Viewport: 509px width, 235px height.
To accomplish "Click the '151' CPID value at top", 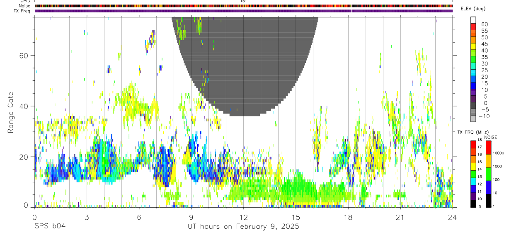I will (x=244, y=1).
